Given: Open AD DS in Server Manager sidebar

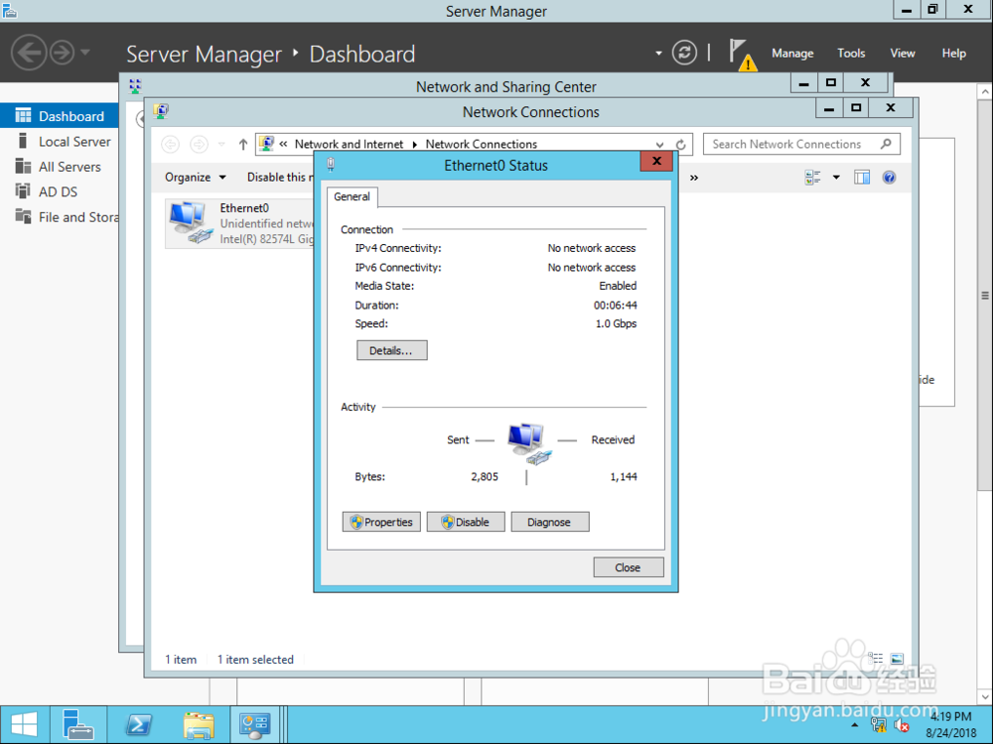Looking at the screenshot, I should (60, 191).
